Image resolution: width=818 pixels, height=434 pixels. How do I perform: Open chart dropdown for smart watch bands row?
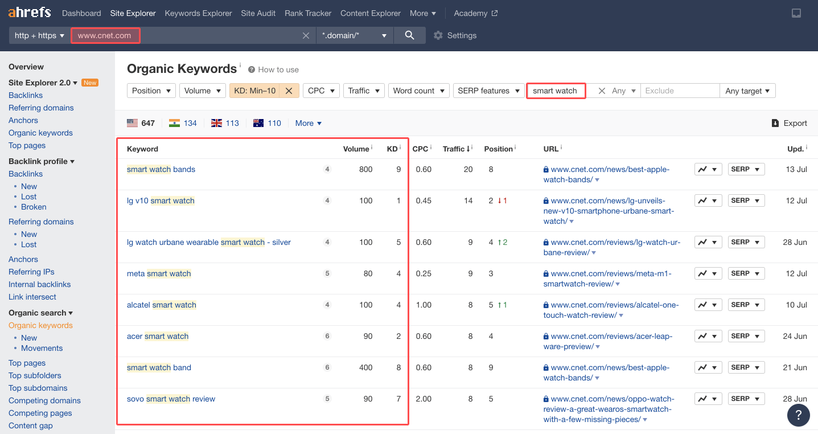pos(708,169)
